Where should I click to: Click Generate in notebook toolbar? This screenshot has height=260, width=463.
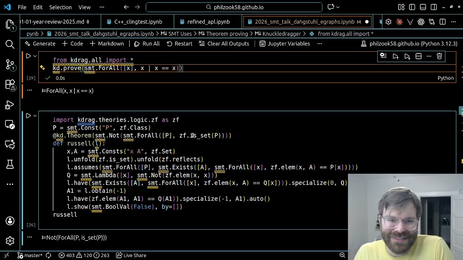tap(40, 43)
